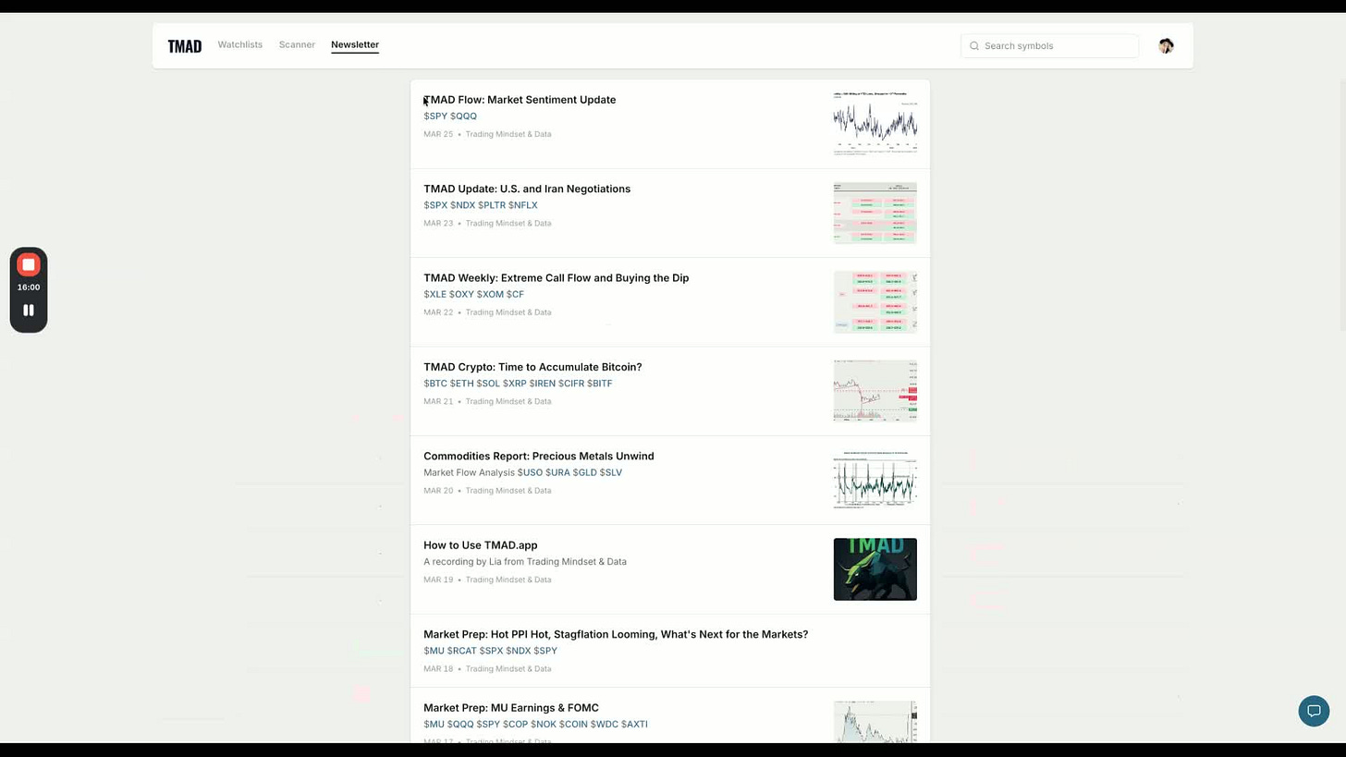Click the MAR 21 date label
The image size is (1346, 757).
438,401
